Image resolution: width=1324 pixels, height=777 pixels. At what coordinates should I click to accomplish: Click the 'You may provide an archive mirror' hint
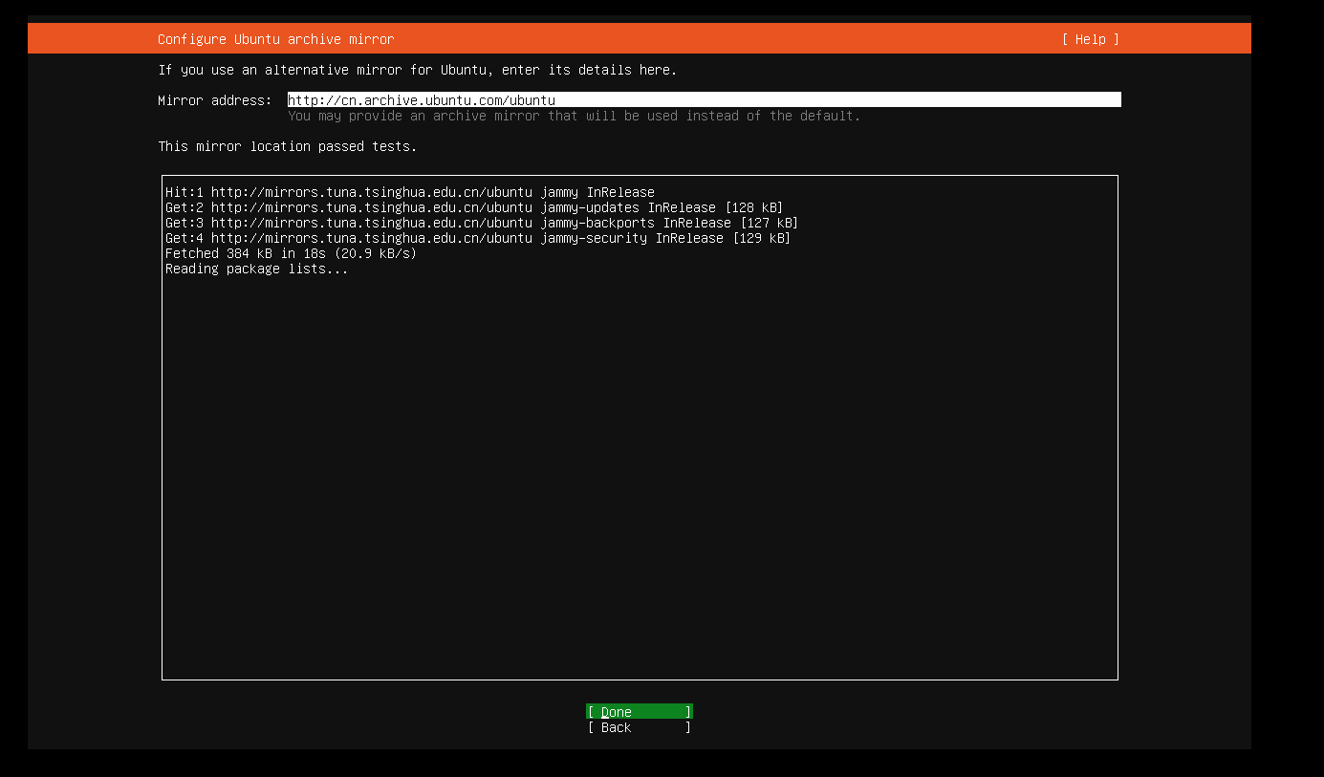point(575,116)
